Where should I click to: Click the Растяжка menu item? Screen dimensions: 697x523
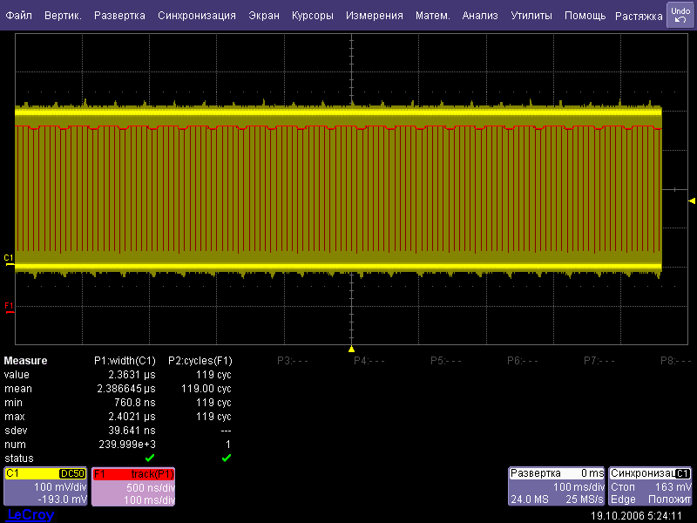point(639,16)
